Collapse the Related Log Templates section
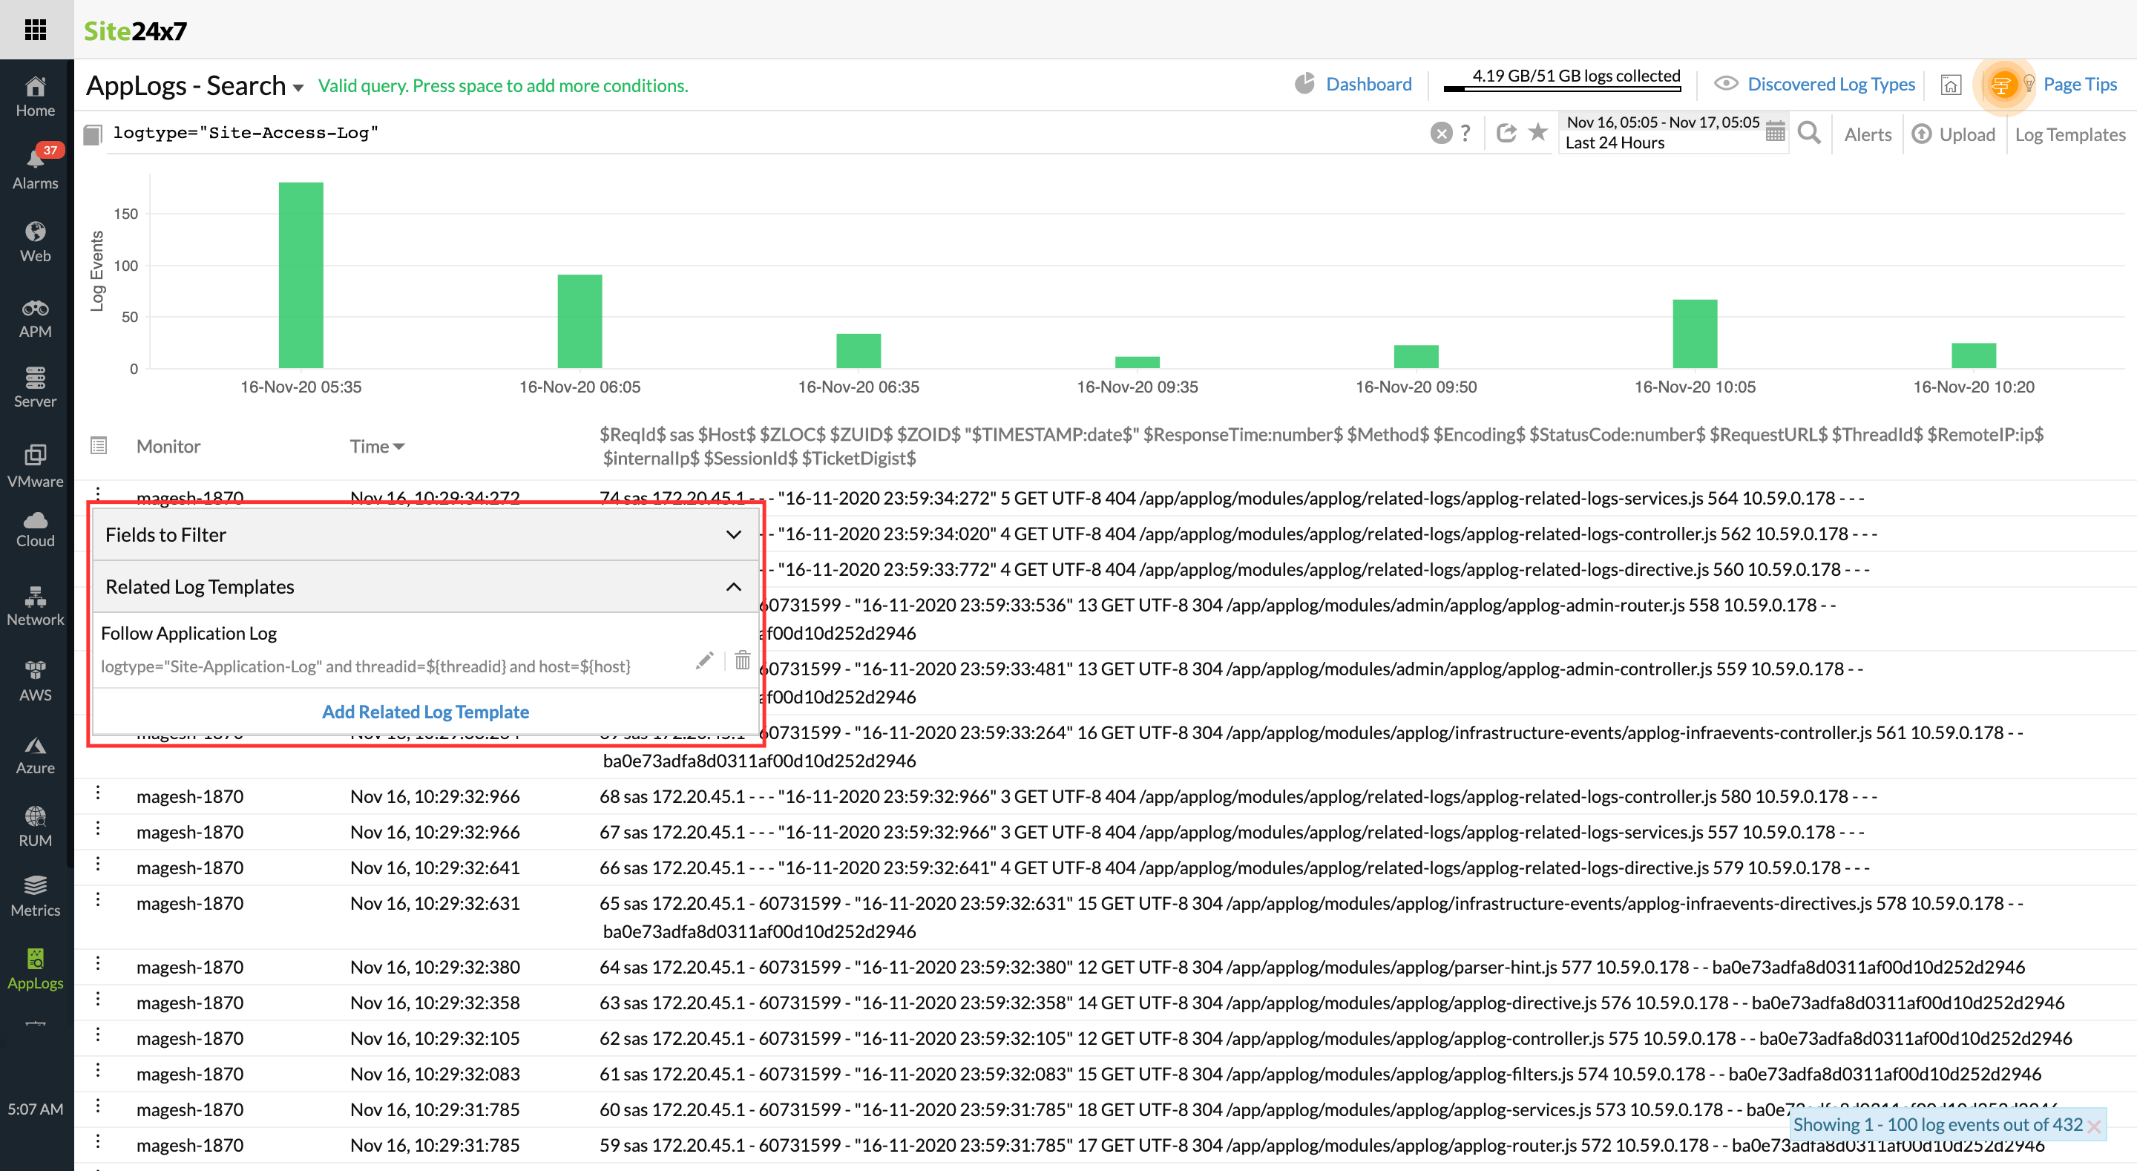This screenshot has height=1171, width=2137. click(x=733, y=587)
